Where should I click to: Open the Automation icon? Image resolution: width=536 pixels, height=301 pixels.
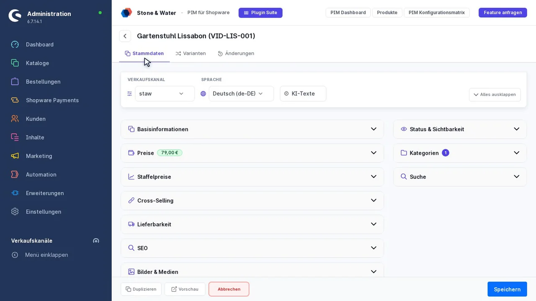tap(15, 174)
